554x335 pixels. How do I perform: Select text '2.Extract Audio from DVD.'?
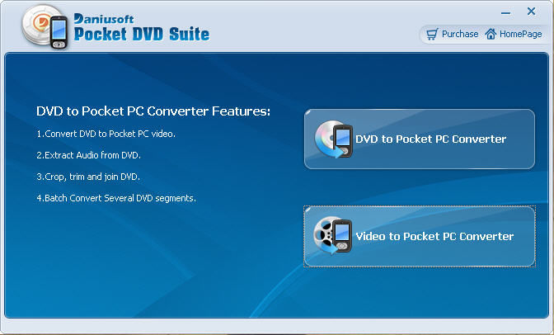[89, 155]
